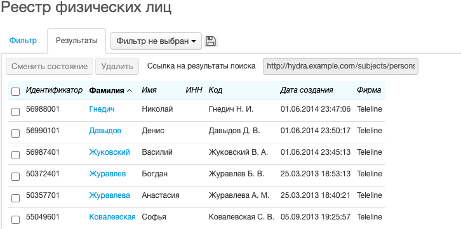
Task: Open the Давыдов person link
Action: (x=105, y=131)
